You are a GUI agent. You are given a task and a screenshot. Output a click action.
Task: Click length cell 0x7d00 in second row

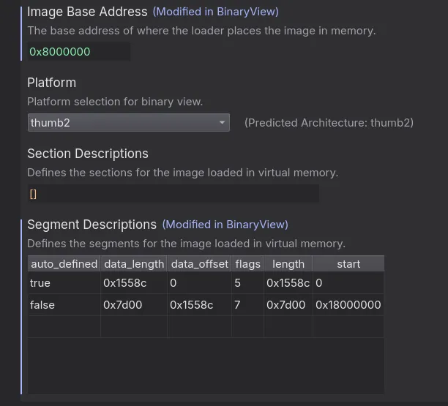tap(288, 305)
